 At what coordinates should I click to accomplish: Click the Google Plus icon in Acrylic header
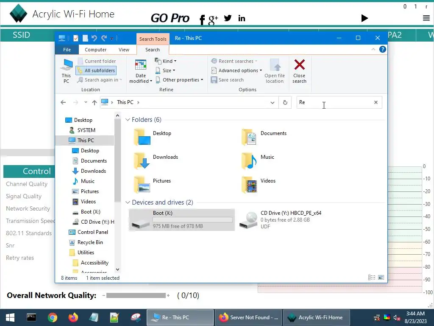click(213, 20)
